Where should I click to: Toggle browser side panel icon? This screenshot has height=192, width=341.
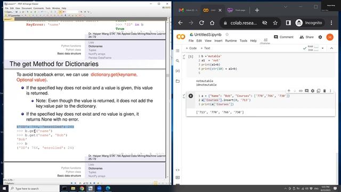click(288, 23)
